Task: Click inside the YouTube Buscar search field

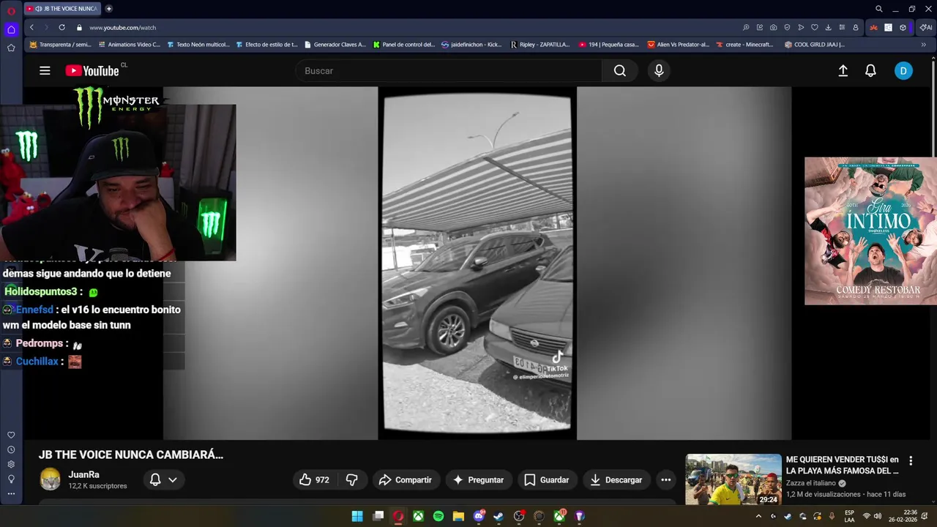Action: (x=449, y=71)
